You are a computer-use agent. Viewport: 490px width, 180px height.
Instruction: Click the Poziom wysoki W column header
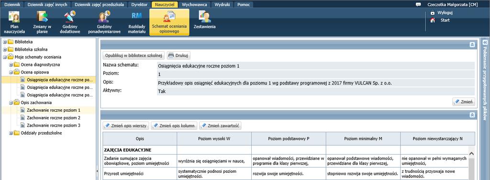pyautogui.click(x=214, y=138)
